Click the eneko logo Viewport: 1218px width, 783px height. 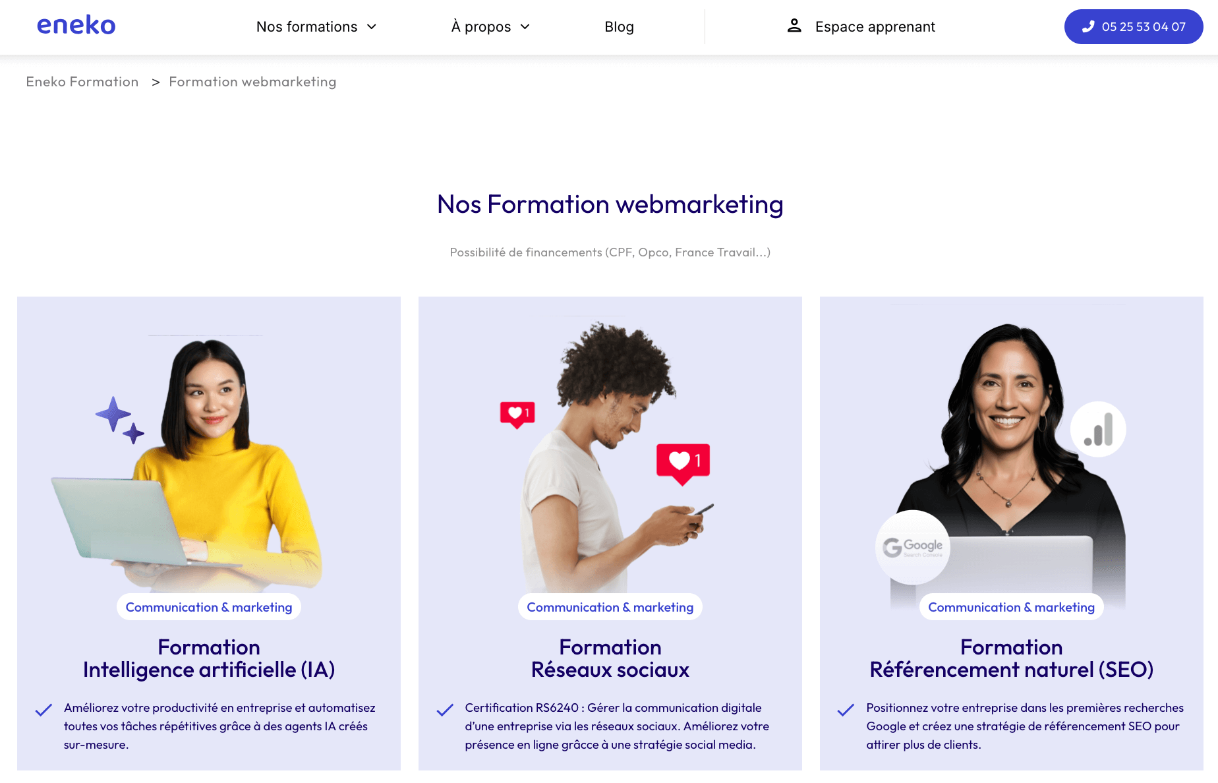coord(76,26)
